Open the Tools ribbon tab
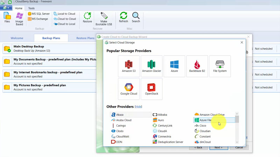 pyautogui.click(x=31, y=8)
